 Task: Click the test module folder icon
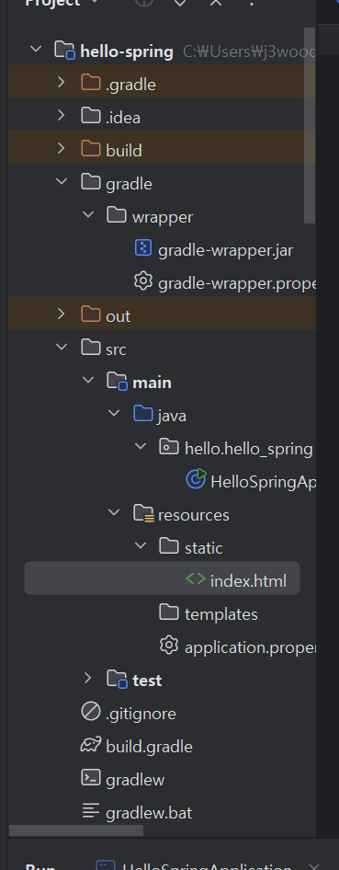pos(118,679)
